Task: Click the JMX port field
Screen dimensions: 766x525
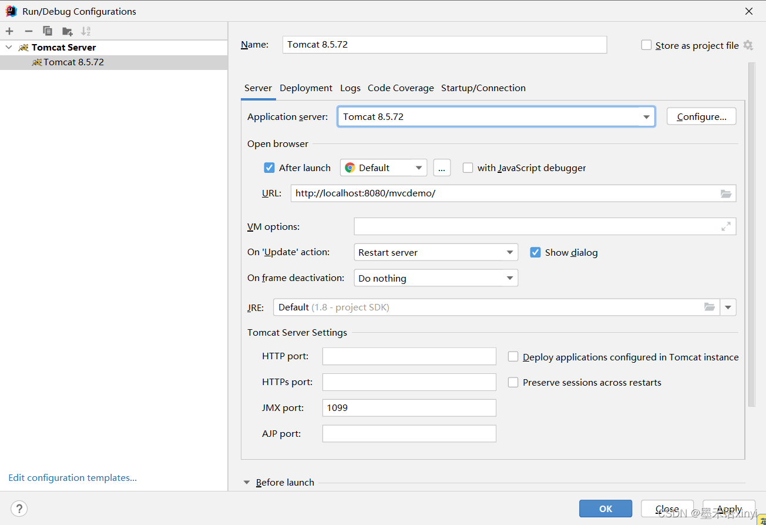Action: coord(409,408)
